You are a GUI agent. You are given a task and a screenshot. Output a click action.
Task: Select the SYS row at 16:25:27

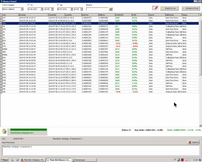tap(100, 18)
